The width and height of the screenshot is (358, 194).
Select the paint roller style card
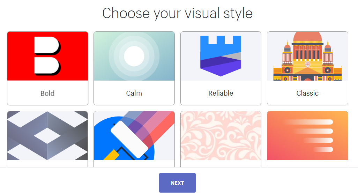pyautogui.click(x=134, y=139)
